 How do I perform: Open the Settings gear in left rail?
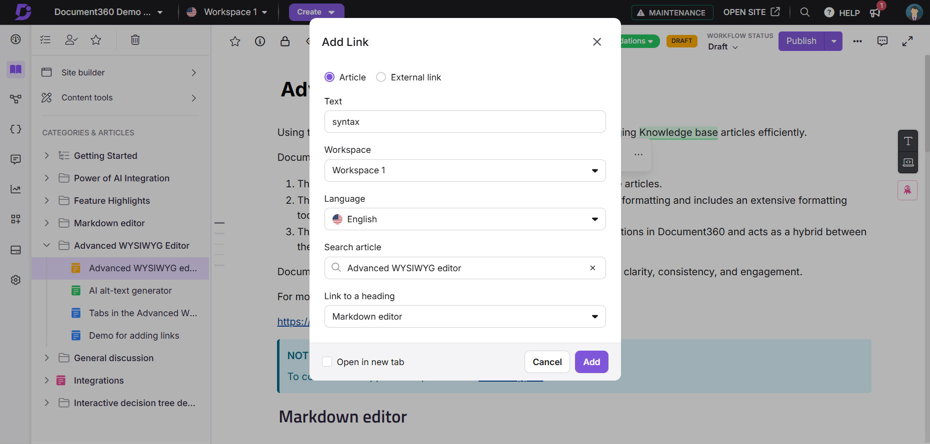click(15, 280)
